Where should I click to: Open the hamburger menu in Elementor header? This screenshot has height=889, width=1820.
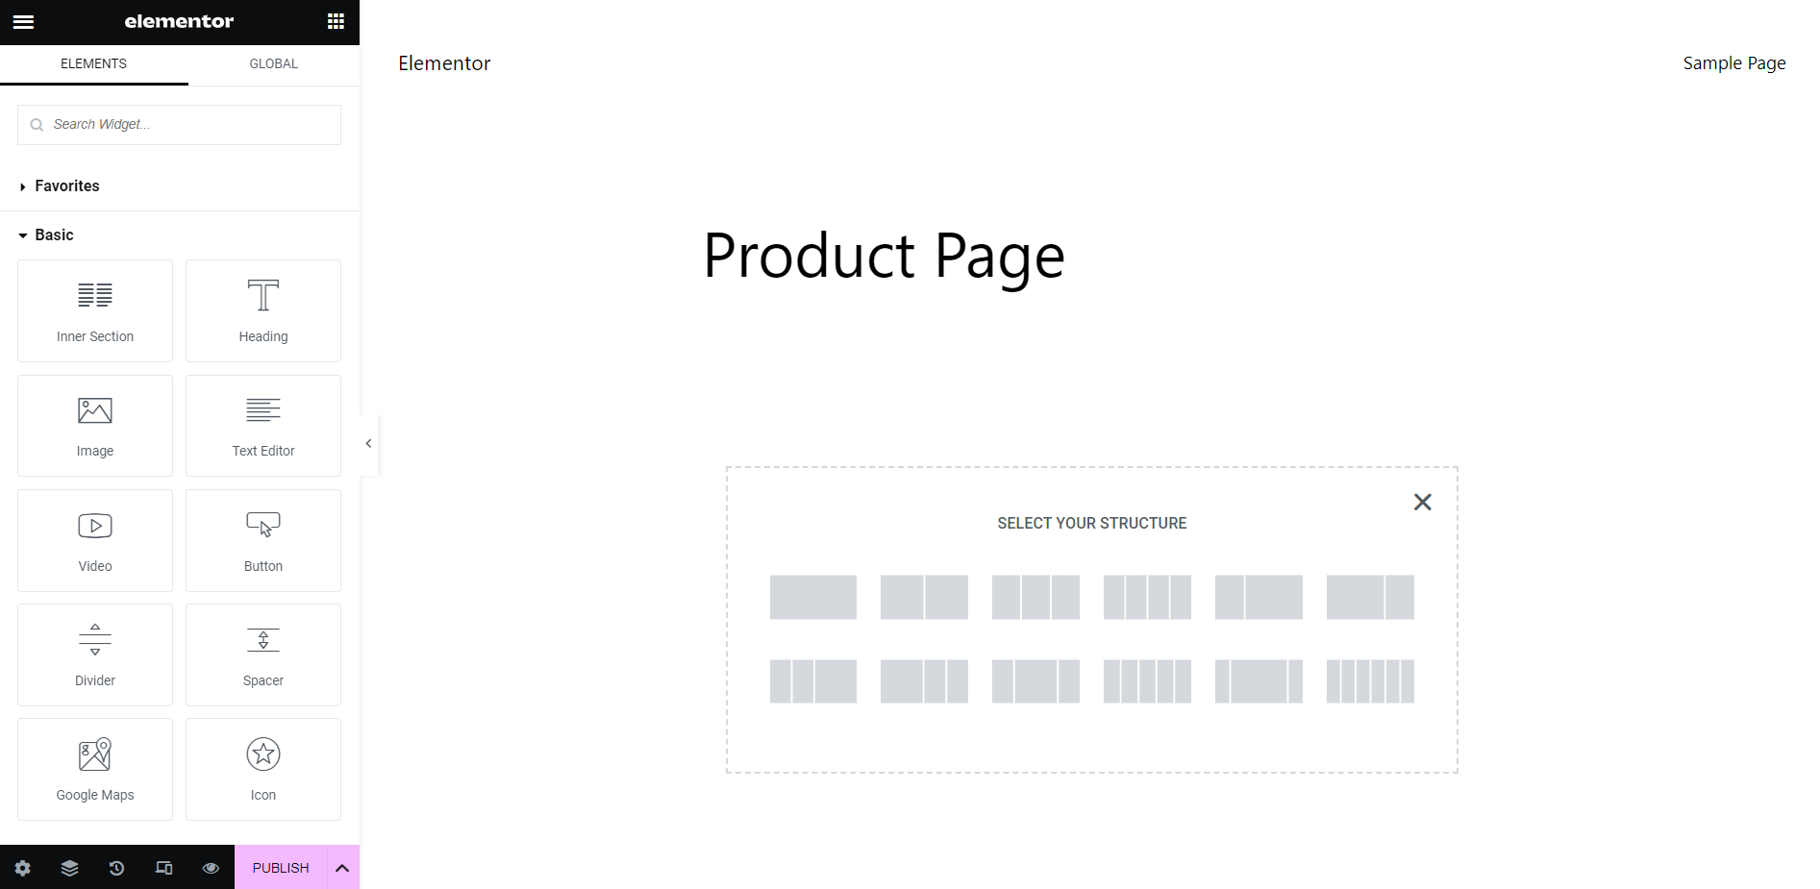click(23, 21)
